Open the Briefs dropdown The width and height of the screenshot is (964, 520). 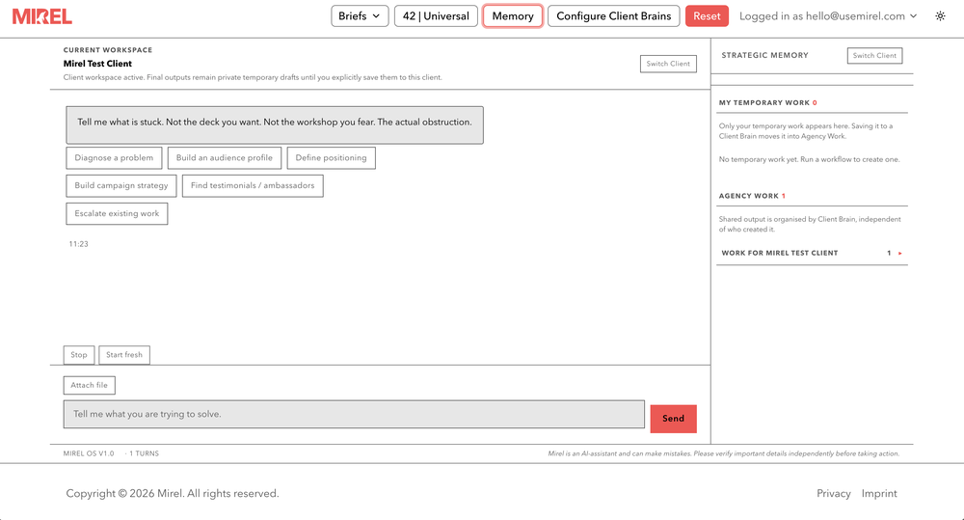tap(360, 16)
